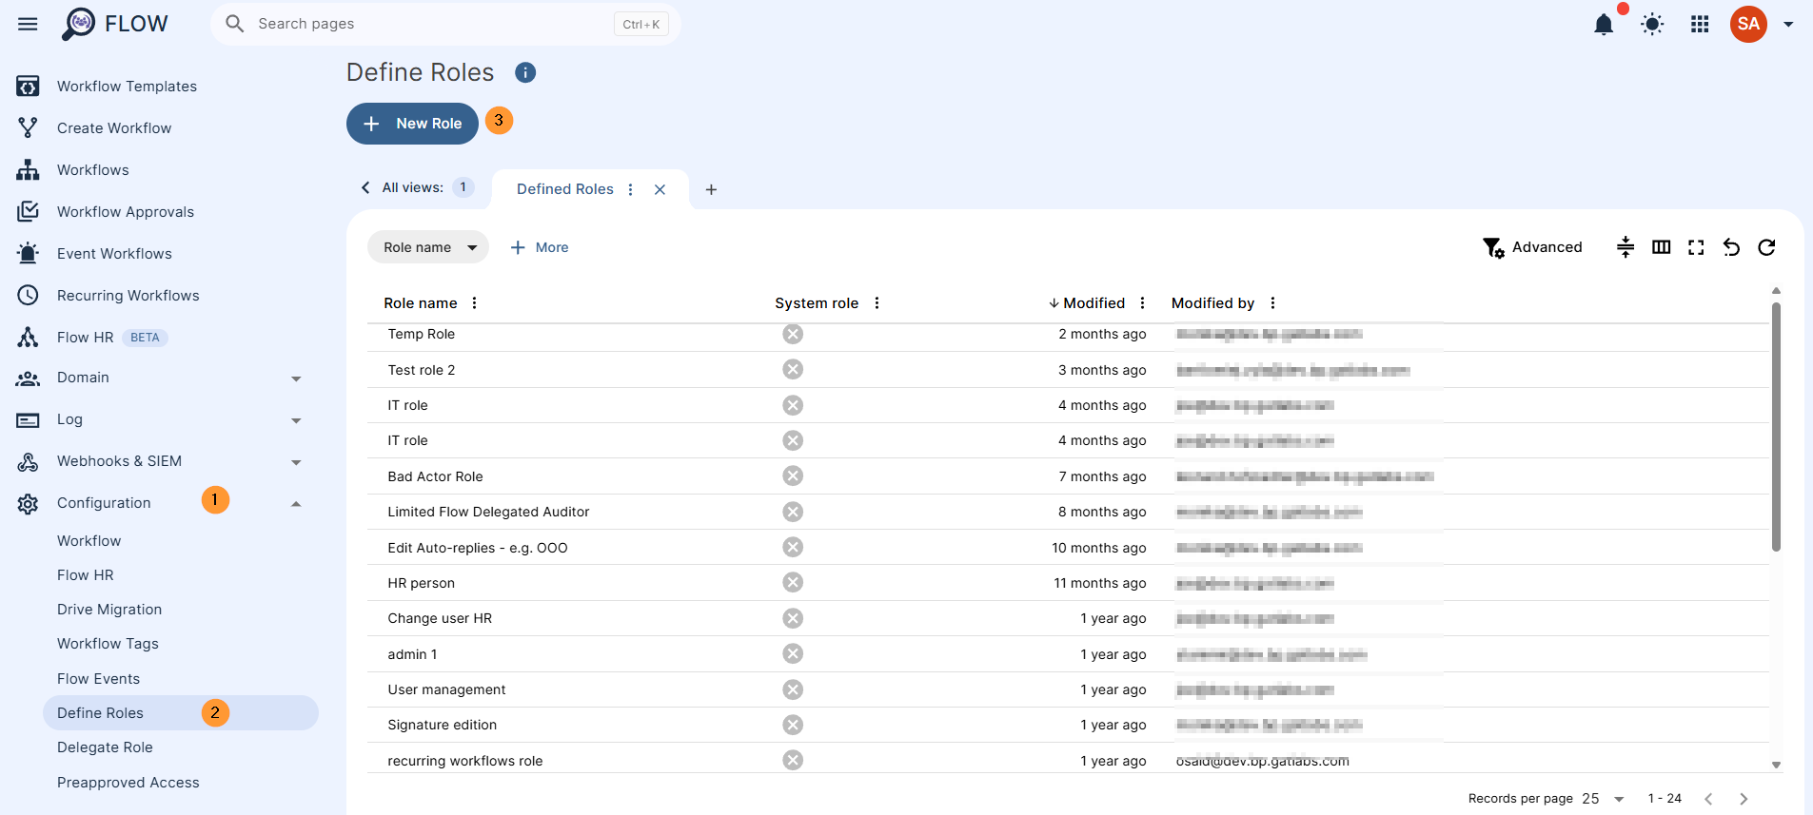Create a New Role
Image resolution: width=1813 pixels, height=815 pixels.
click(x=412, y=124)
